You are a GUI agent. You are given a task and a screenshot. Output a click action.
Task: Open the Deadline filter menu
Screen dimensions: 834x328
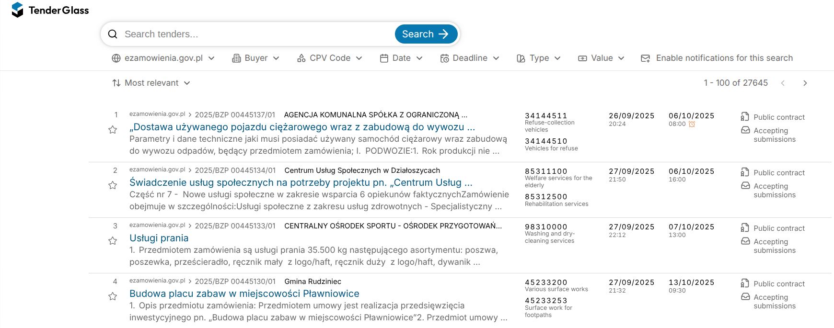point(469,58)
